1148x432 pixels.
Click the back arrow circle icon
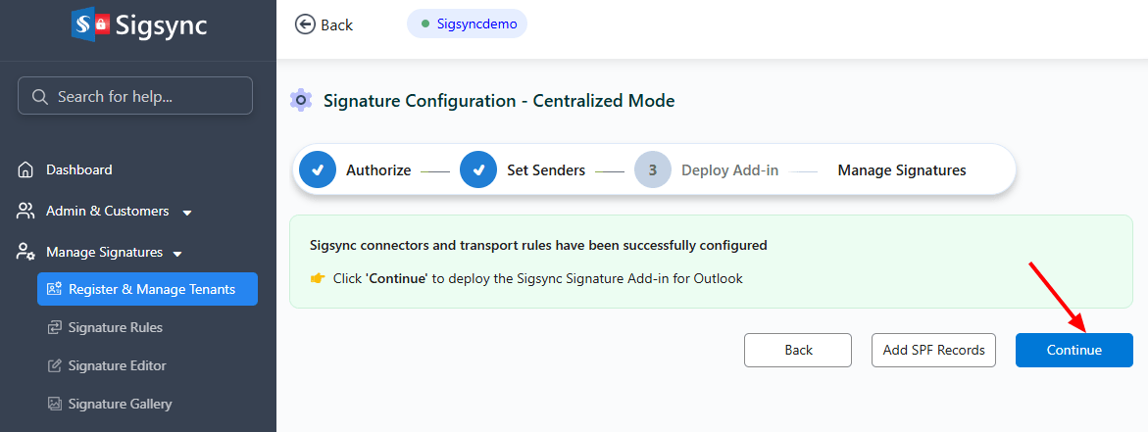point(305,24)
